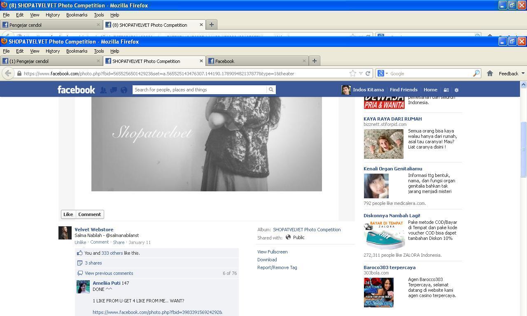
Task: Click View previous comments
Action: coord(109,273)
